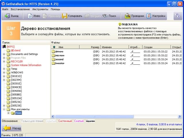184x138 pixels.
Task: Select the [0048CB] folder icon
Action: click(x=8, y=87)
